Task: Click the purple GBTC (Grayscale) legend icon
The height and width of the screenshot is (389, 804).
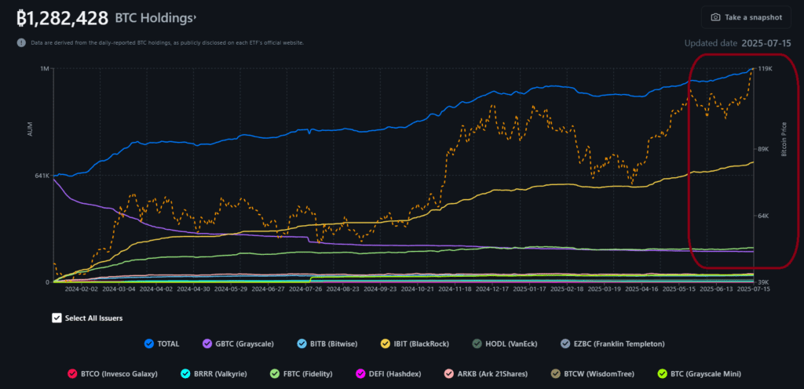Action: (x=207, y=344)
